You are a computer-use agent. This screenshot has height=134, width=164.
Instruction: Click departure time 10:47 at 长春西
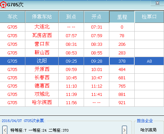[x=97, y=78]
